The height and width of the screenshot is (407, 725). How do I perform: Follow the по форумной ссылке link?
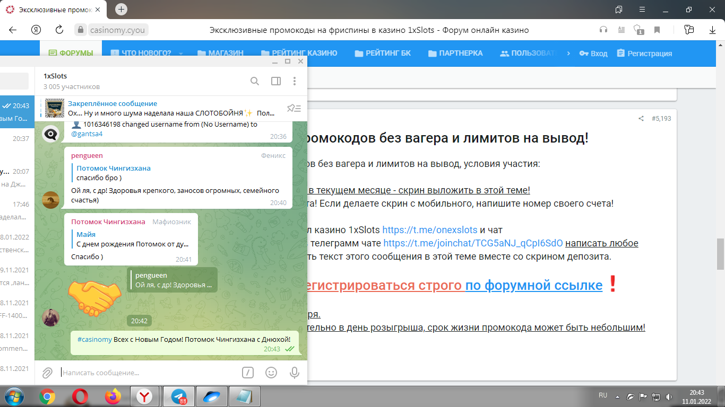(534, 285)
